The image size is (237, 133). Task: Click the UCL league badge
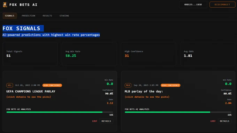click(9, 85)
